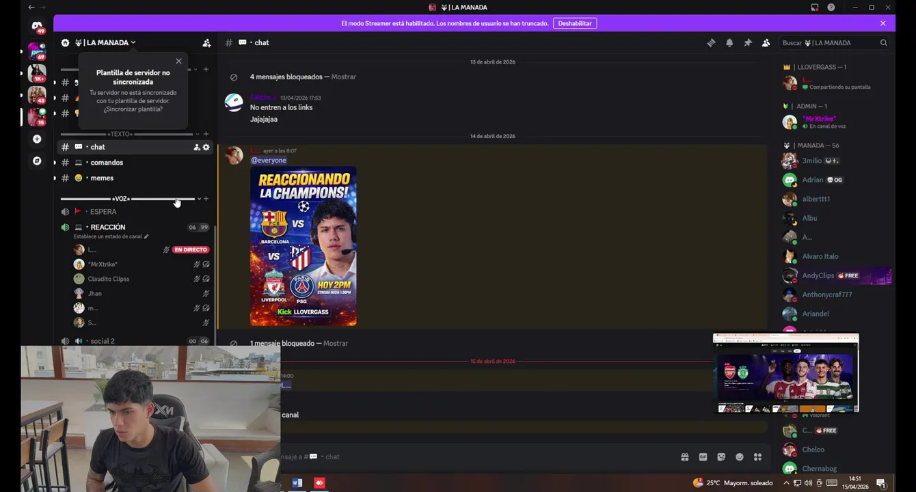Viewport: 916px width, 492px height.
Task: Click the taskbar volume icon
Action: [809, 483]
